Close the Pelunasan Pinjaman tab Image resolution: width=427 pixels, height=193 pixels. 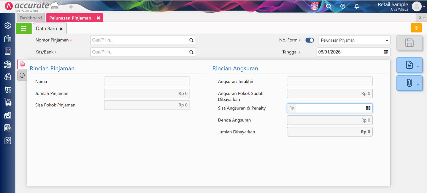pyautogui.click(x=98, y=18)
